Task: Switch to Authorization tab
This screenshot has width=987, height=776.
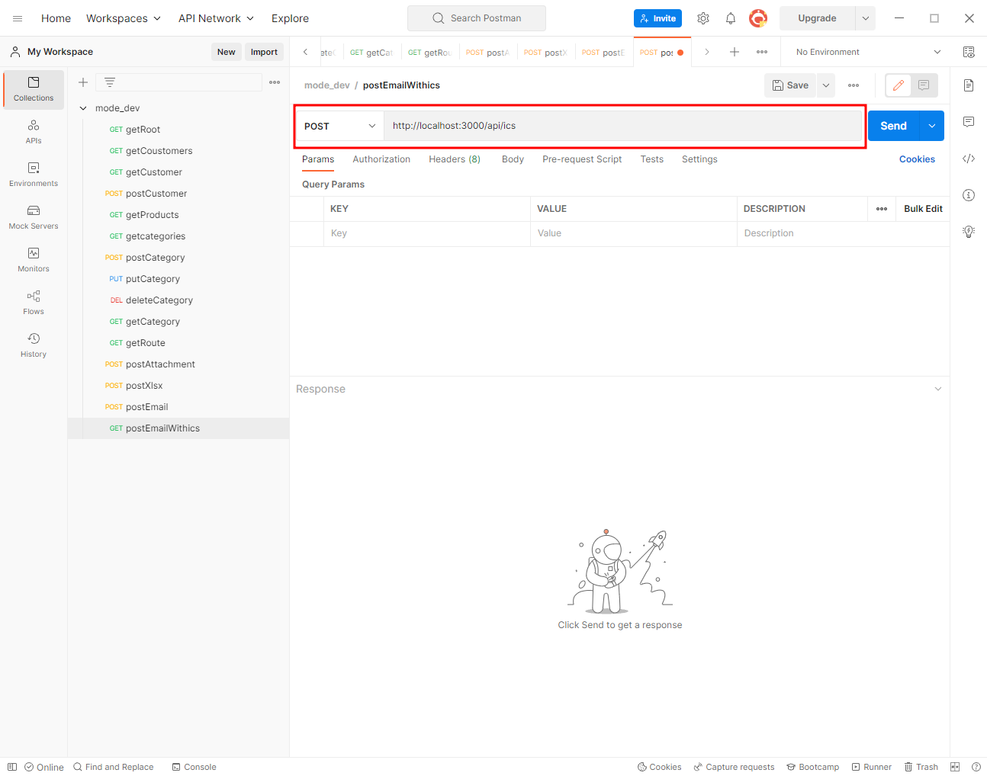Action: [381, 159]
